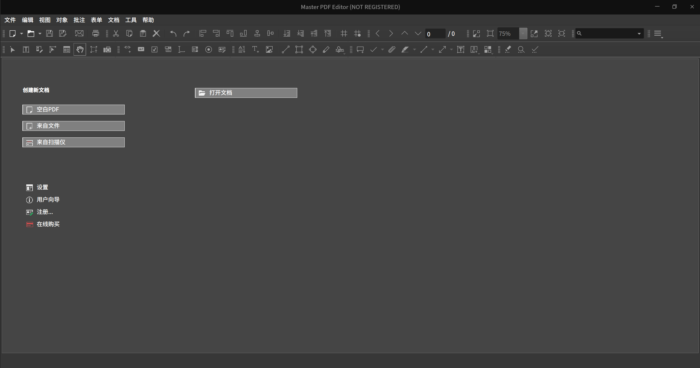Select the hand pan tool
The width and height of the screenshot is (700, 368).
[80, 50]
